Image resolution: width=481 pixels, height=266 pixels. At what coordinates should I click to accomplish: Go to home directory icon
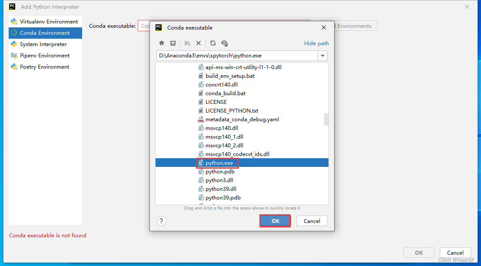(x=162, y=43)
